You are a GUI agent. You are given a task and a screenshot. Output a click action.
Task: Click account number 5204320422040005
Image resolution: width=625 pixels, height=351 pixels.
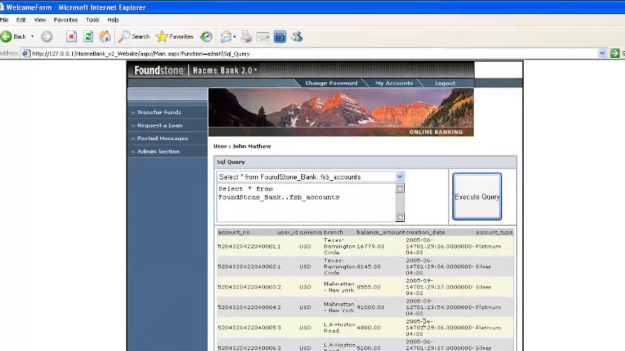(247, 328)
